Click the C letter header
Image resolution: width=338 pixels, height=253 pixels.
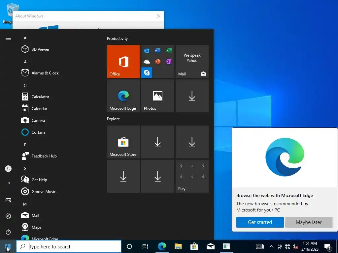coord(25,85)
